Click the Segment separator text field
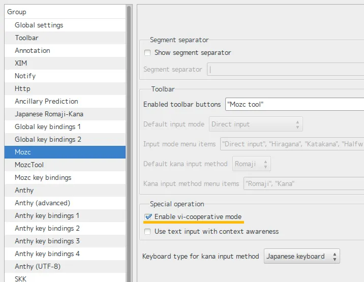The image size is (364, 282). click(x=285, y=70)
